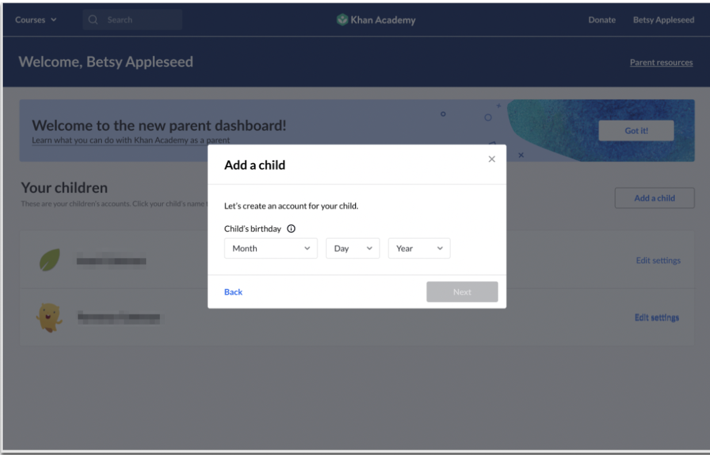Click the Khan Academy logo
Image resolution: width=710 pixels, height=455 pixels.
[376, 20]
